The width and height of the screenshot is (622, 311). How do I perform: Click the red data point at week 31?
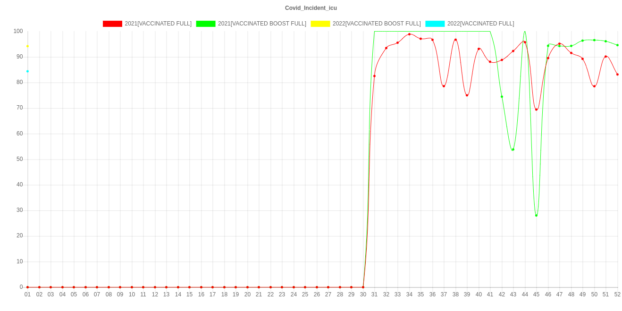click(x=374, y=76)
